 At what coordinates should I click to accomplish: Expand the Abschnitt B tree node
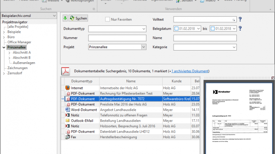pyautogui.click(x=9, y=58)
